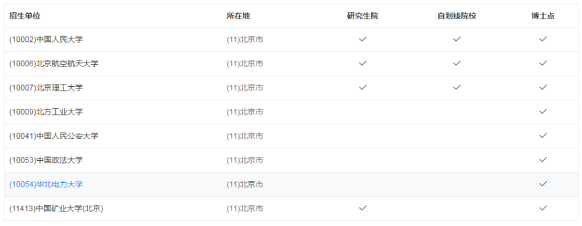
Task: Click 博士点 checkmark for 华北电力大学
Action: point(543,184)
